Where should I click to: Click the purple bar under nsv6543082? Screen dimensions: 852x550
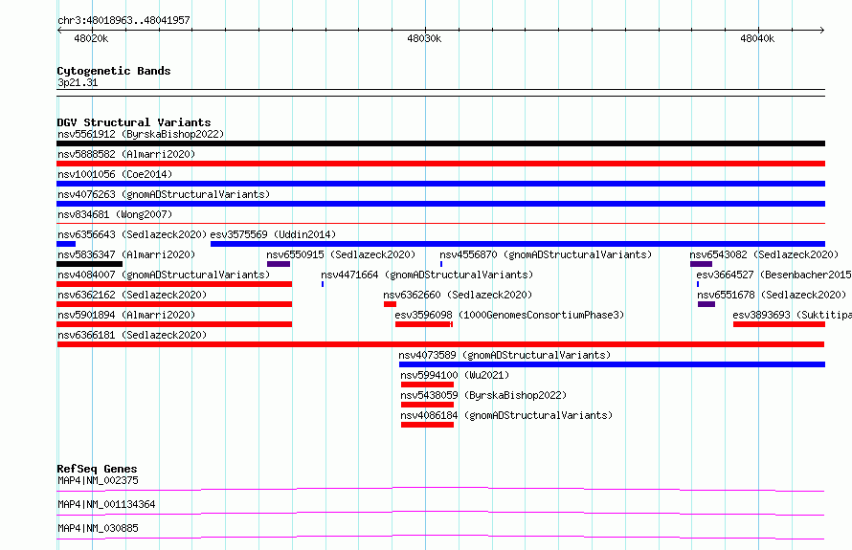[x=701, y=264]
